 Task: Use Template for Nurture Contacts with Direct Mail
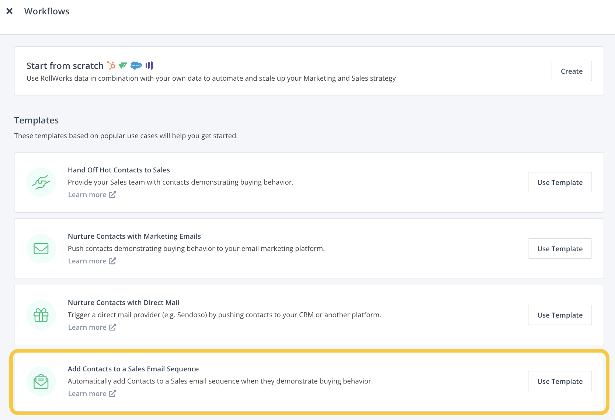(x=560, y=315)
